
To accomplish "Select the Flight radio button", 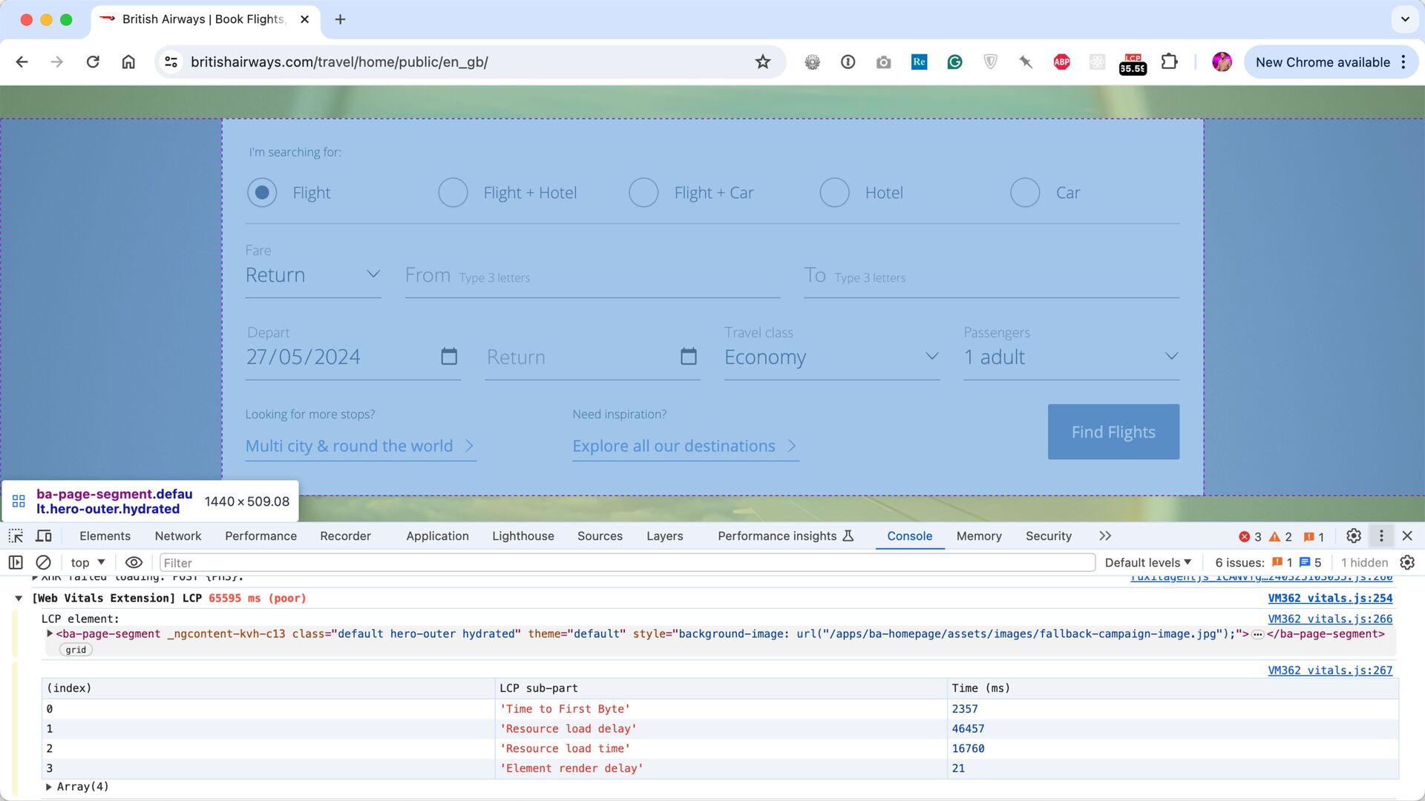I will (x=262, y=193).
